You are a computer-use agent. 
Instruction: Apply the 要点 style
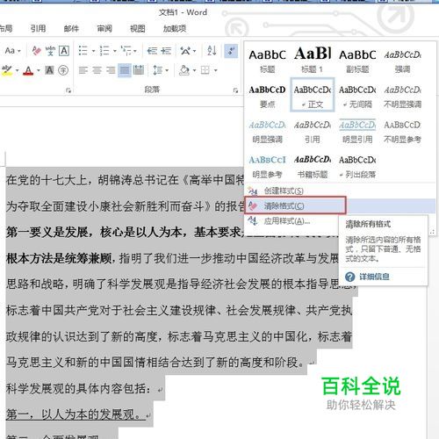(x=268, y=96)
